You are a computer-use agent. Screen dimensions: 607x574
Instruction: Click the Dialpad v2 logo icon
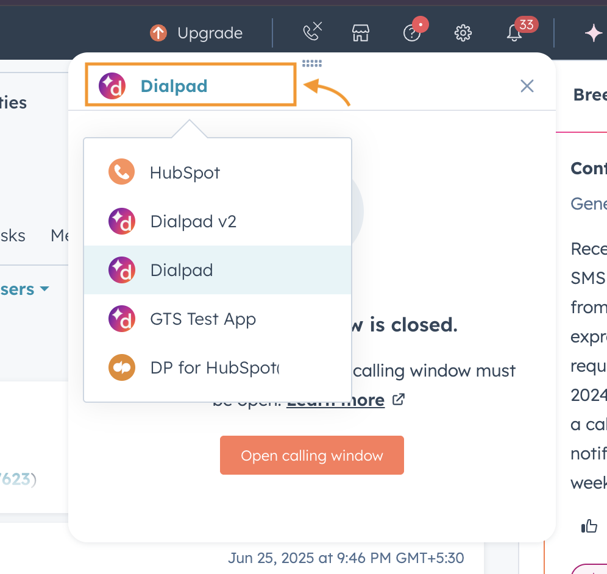[121, 221]
